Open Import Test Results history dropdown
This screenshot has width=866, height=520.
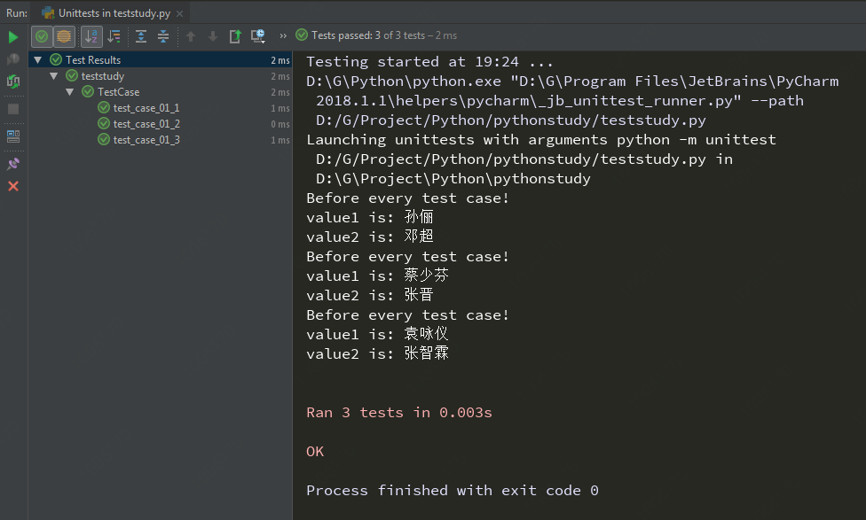click(x=258, y=37)
